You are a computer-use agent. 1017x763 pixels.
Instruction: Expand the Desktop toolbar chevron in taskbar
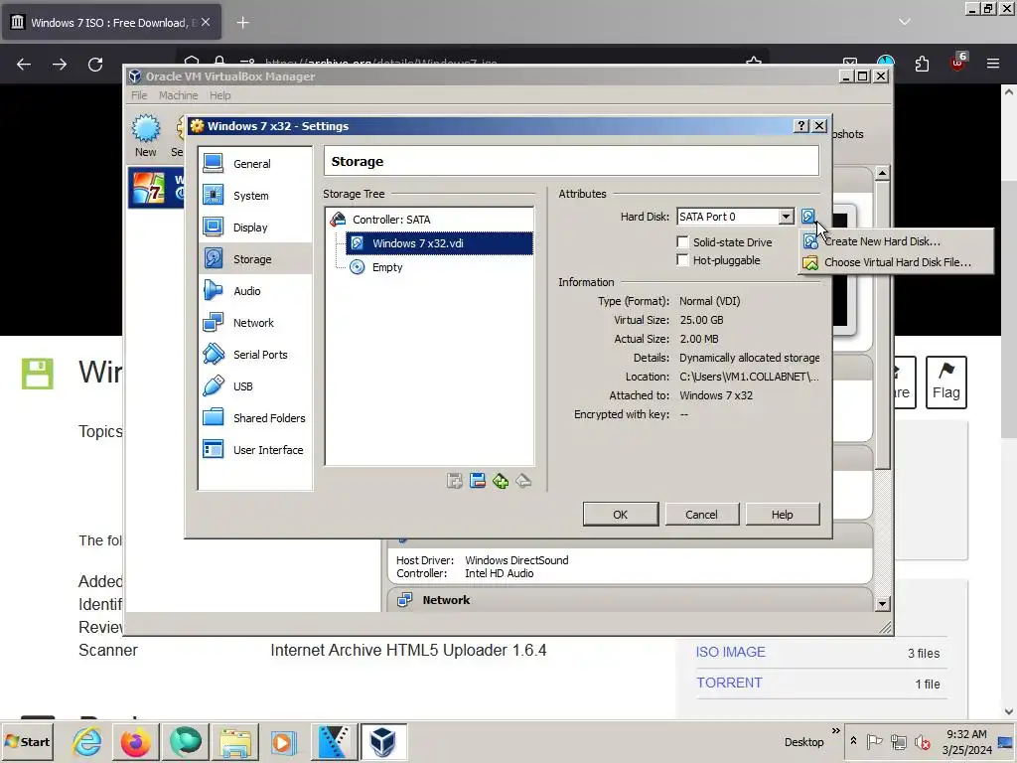(x=836, y=731)
